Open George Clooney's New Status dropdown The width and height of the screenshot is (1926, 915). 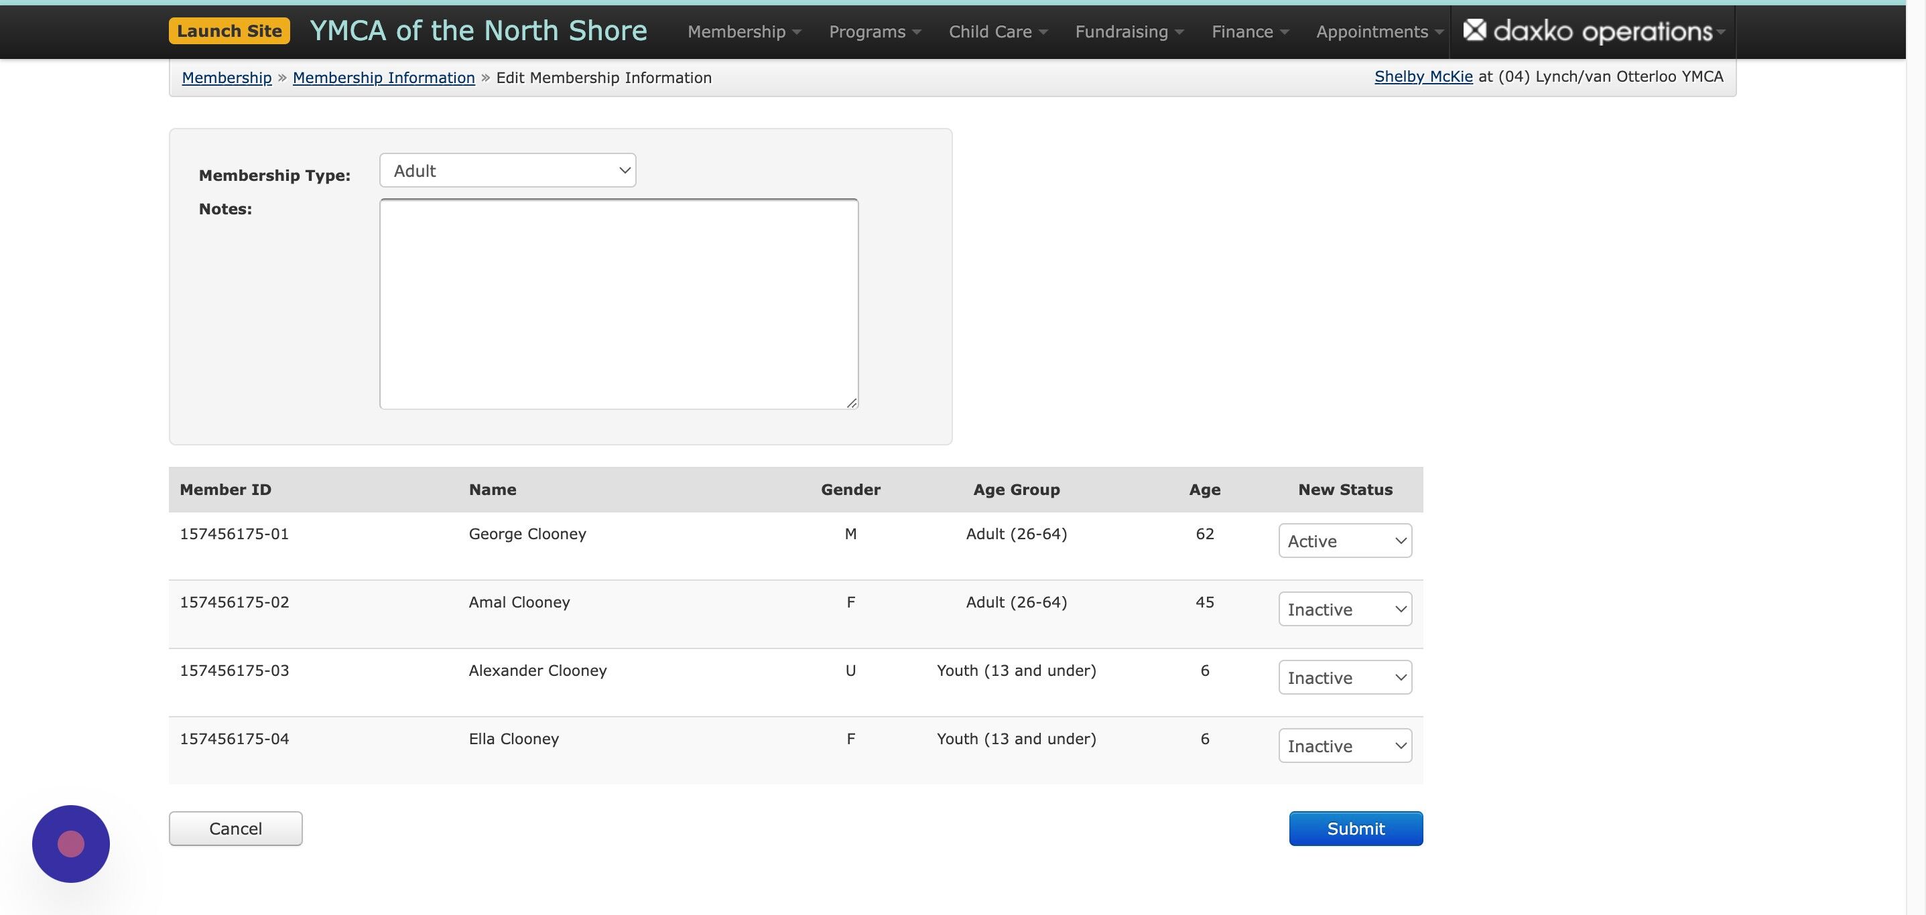1345,541
